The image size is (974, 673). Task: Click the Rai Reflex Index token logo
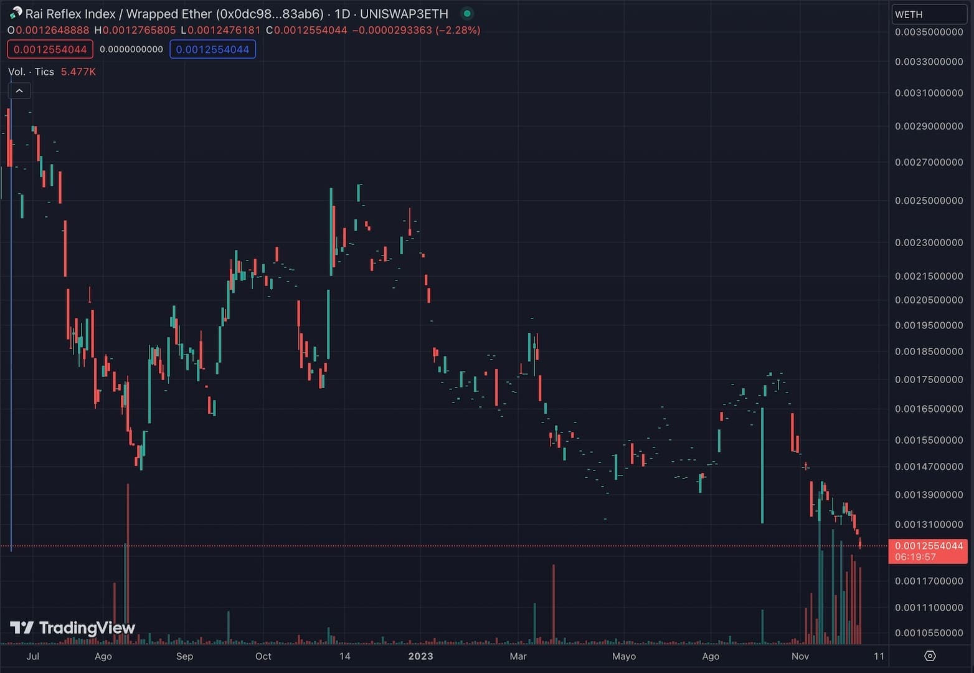15,13
